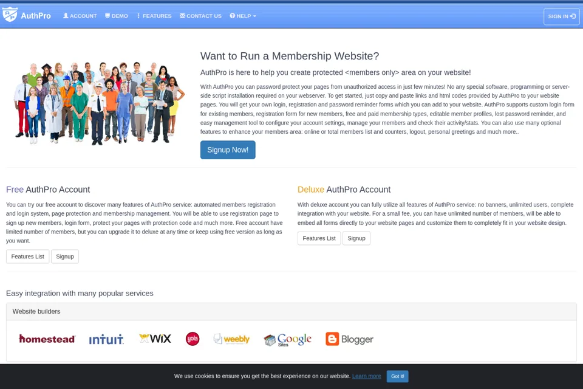Click the Blogger logo
Image resolution: width=583 pixels, height=389 pixels.
point(350,339)
